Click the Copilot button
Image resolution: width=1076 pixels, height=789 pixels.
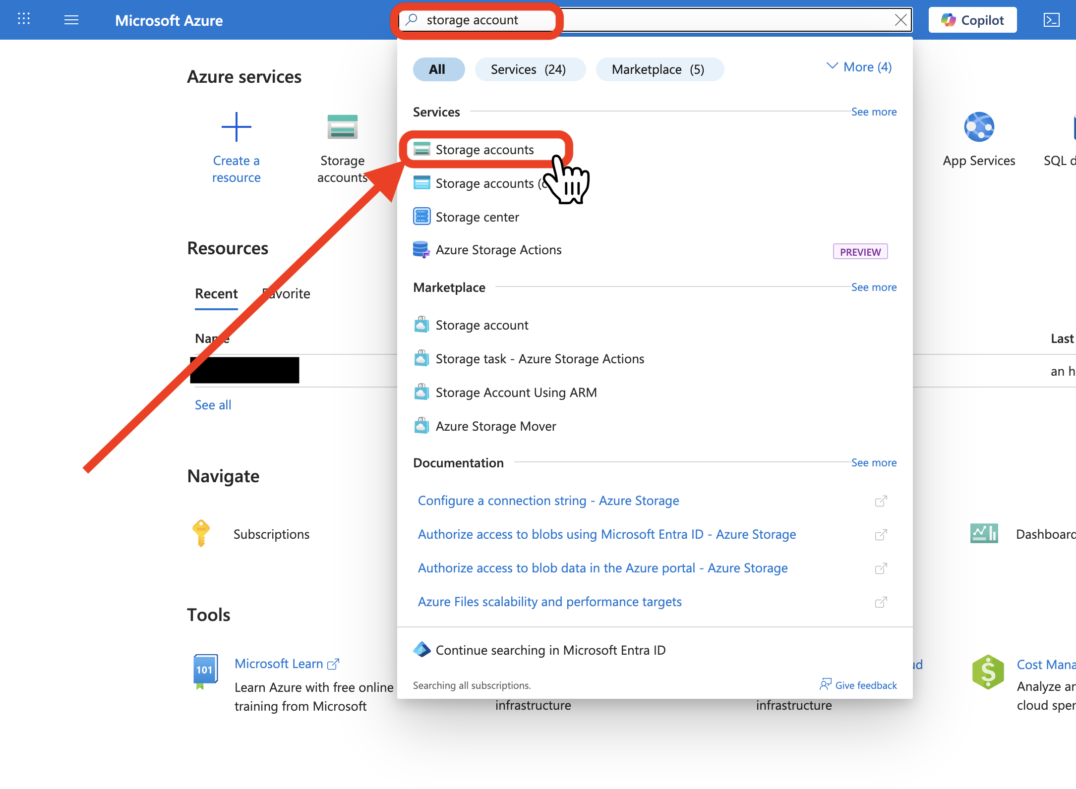tap(972, 20)
